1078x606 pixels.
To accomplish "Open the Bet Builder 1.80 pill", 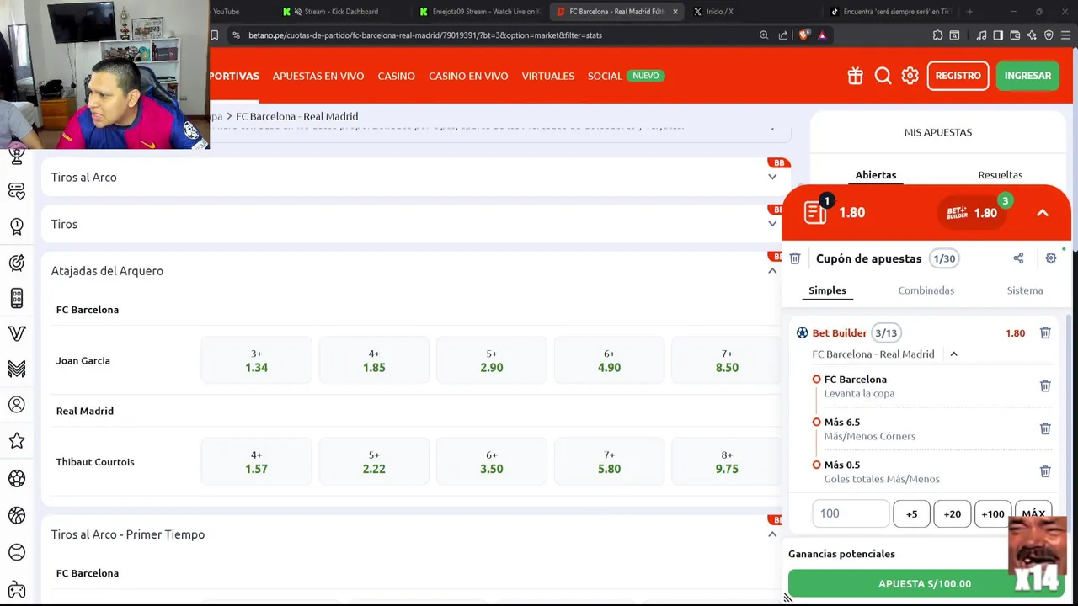I will point(973,213).
